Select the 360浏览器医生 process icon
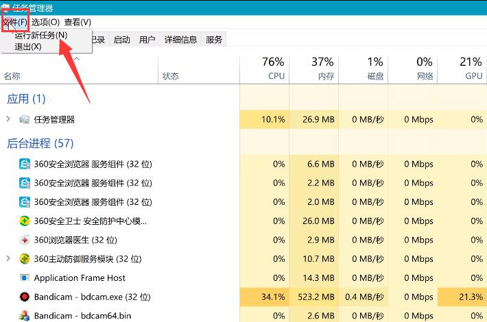The height and width of the screenshot is (322, 487). [25, 240]
